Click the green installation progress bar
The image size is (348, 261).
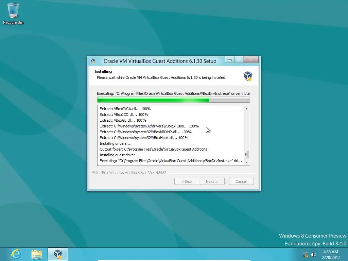pyautogui.click(x=174, y=100)
